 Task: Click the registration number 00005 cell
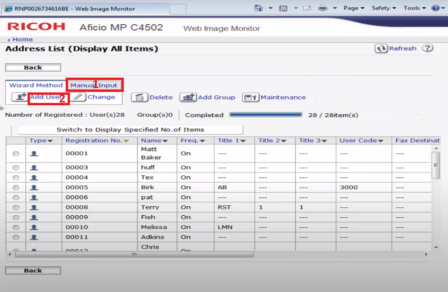coord(100,187)
